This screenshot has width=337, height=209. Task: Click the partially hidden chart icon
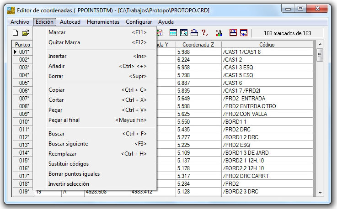[x=160, y=33]
